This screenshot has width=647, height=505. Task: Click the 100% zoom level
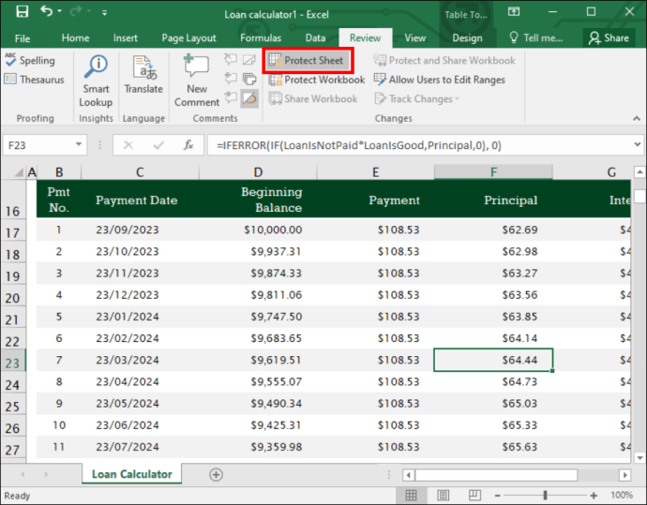tap(622, 495)
